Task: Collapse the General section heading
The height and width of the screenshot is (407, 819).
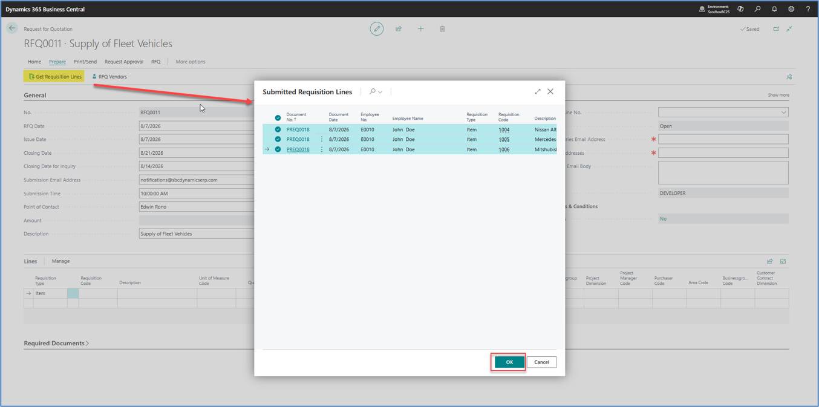Action: tap(34, 95)
